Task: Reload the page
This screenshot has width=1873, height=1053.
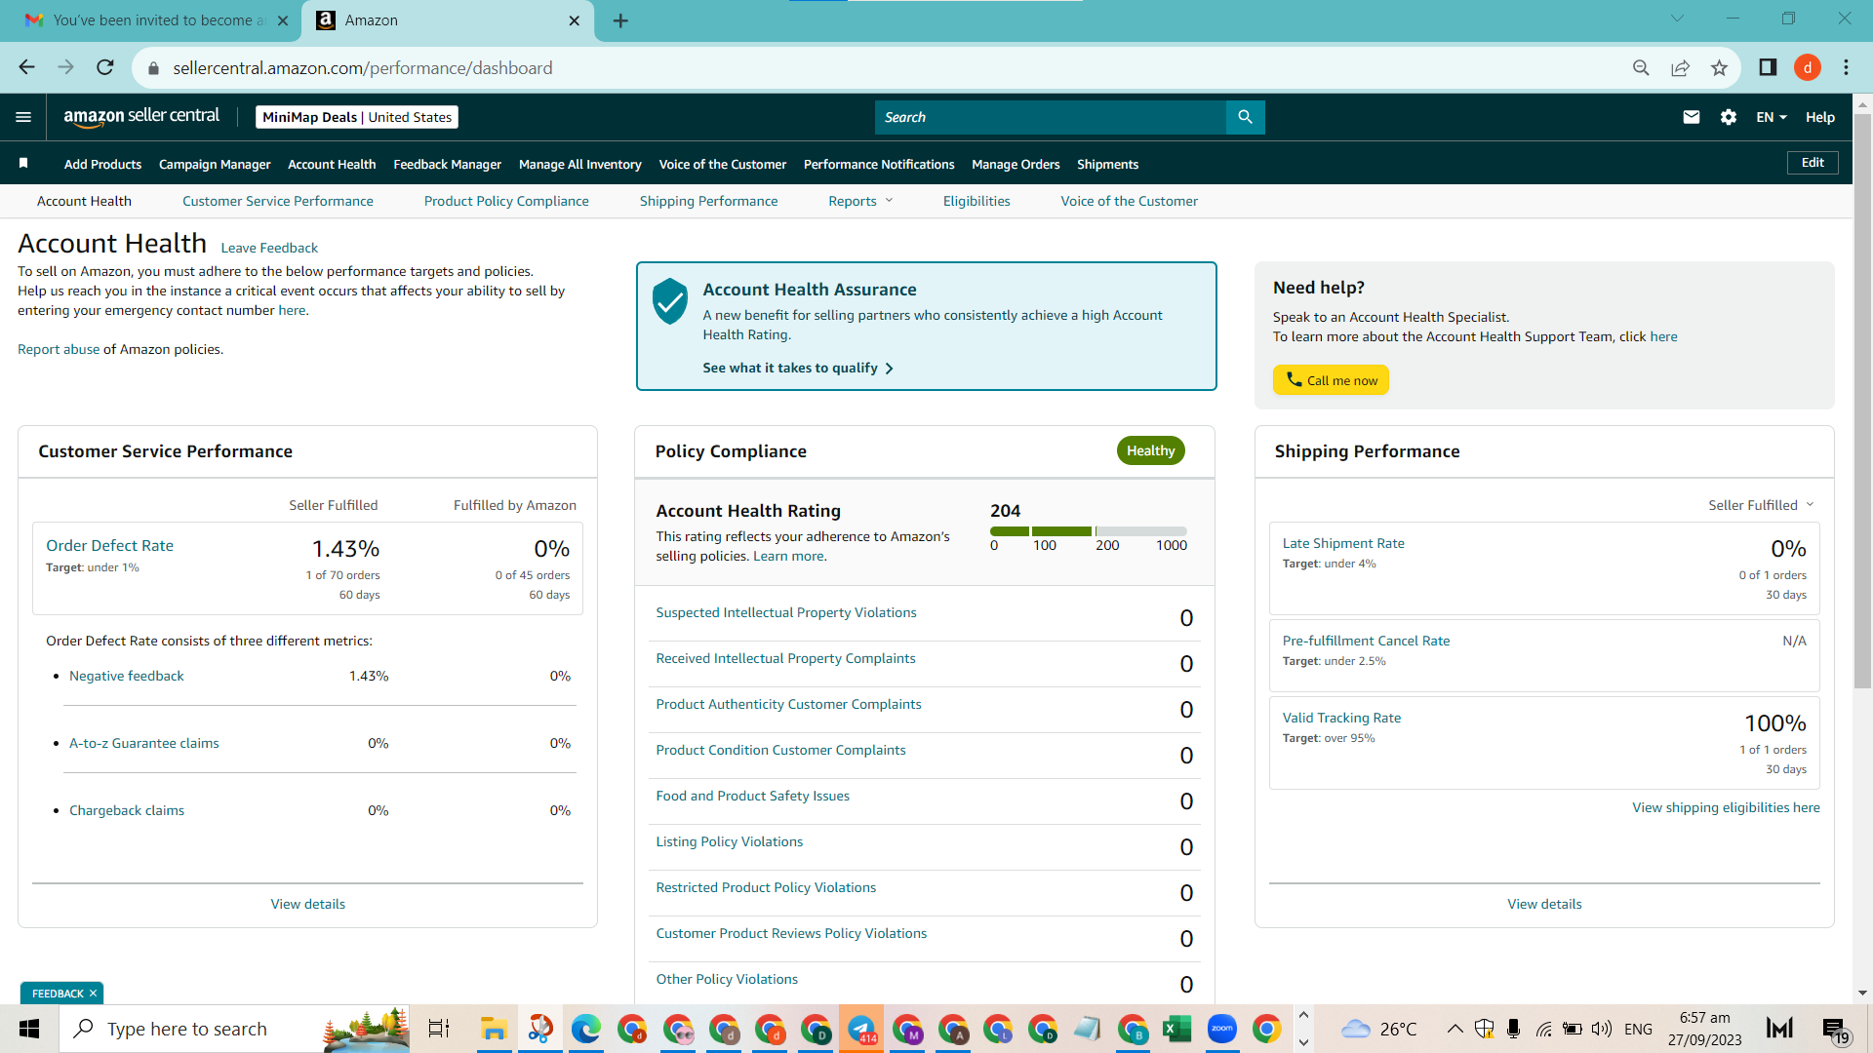Action: point(104,67)
